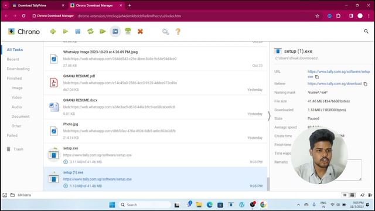Click resume circle icon of setup (1).exe

click(66, 186)
